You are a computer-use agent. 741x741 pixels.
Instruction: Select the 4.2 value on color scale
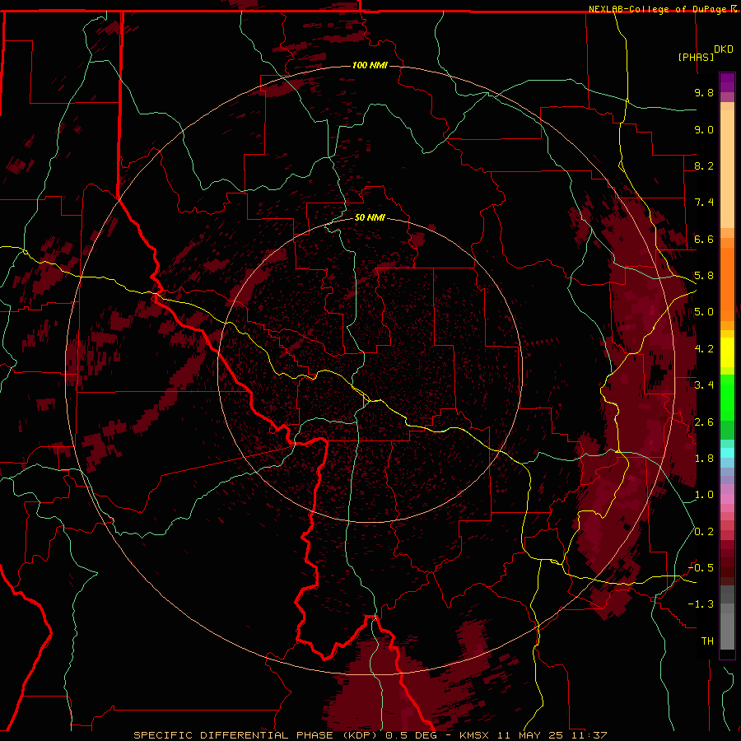[x=704, y=349]
